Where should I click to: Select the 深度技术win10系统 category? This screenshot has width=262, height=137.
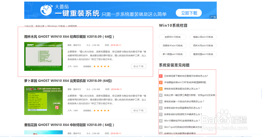(x=173, y=46)
